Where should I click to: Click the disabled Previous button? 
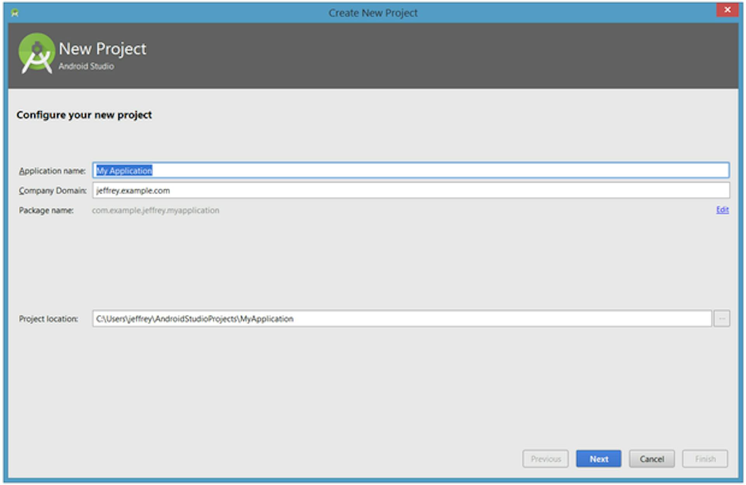tap(546, 459)
